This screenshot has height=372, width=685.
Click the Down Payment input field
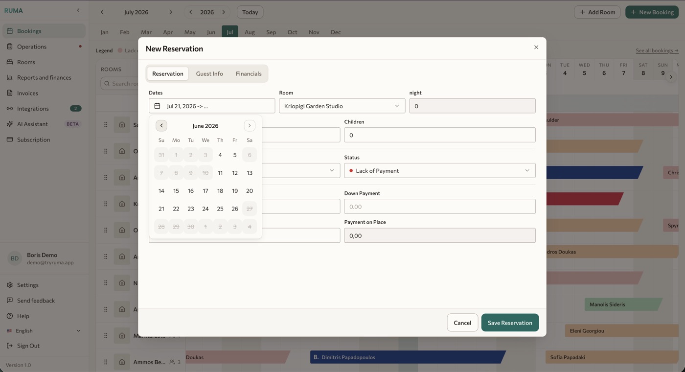(x=440, y=207)
